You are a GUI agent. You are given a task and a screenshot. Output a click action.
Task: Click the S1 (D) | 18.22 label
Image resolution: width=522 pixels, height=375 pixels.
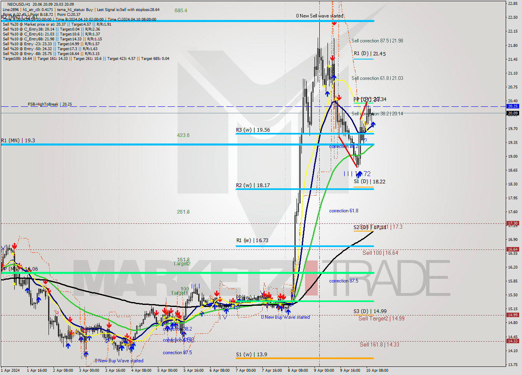point(369,181)
